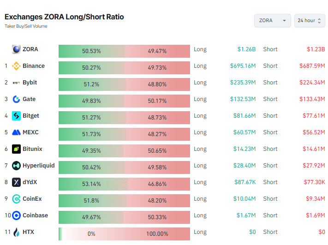Image resolution: width=328 pixels, height=245 pixels.
Task: Click the Exchanges ZORA Long/Short Ratio heading
Action: 64,17
